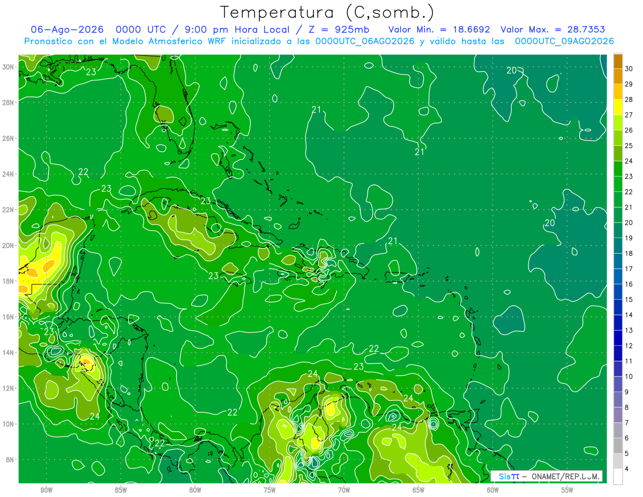Click the light green legend swatch between 26 and 27
643x497 pixels.
click(x=618, y=122)
